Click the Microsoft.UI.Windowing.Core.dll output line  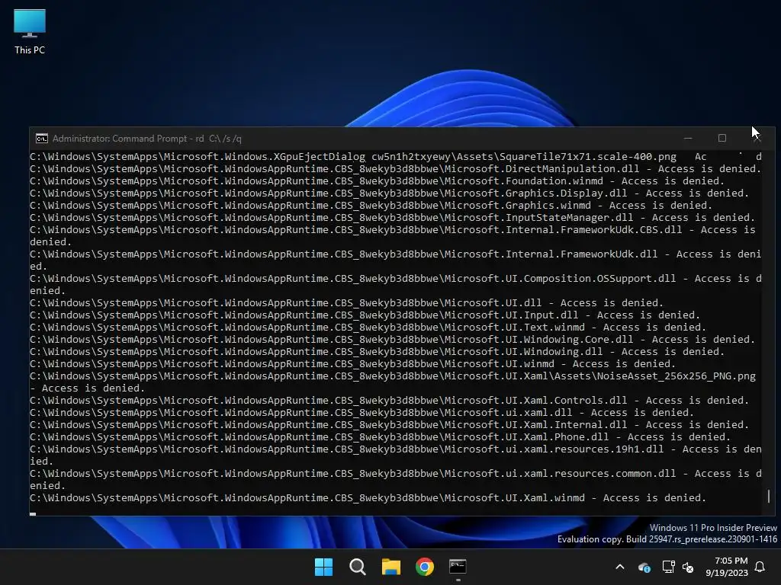393,339
